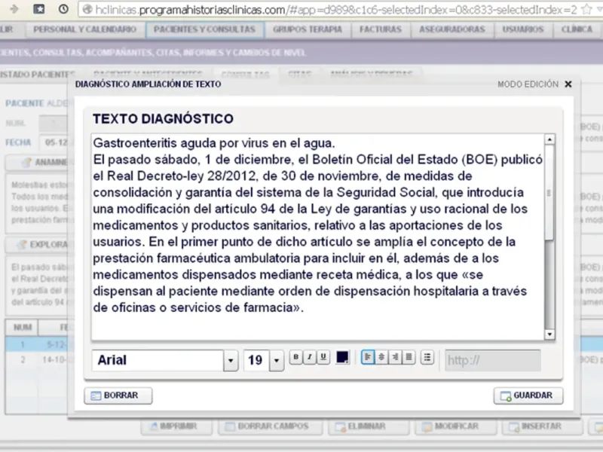Click the Eliminar button in background page
The image size is (603, 452).
coord(369,426)
